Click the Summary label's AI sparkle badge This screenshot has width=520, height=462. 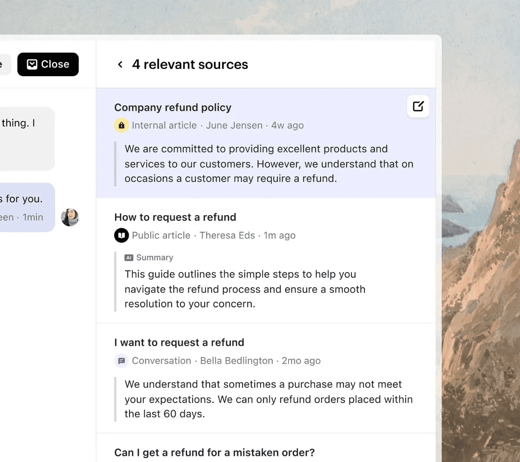[x=128, y=257]
